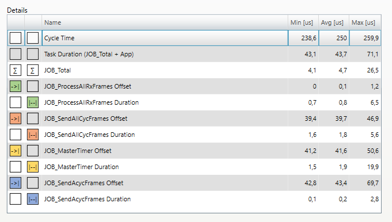392x222 pixels.
Task: Check first checkbox in Task Duration row
Action: [16, 54]
